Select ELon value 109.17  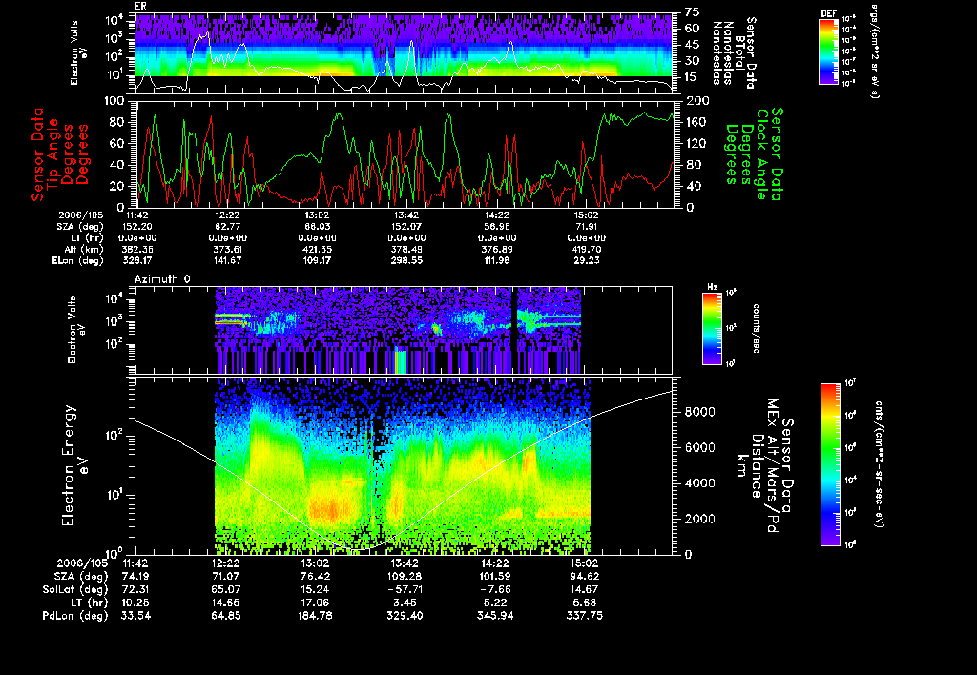click(x=317, y=261)
